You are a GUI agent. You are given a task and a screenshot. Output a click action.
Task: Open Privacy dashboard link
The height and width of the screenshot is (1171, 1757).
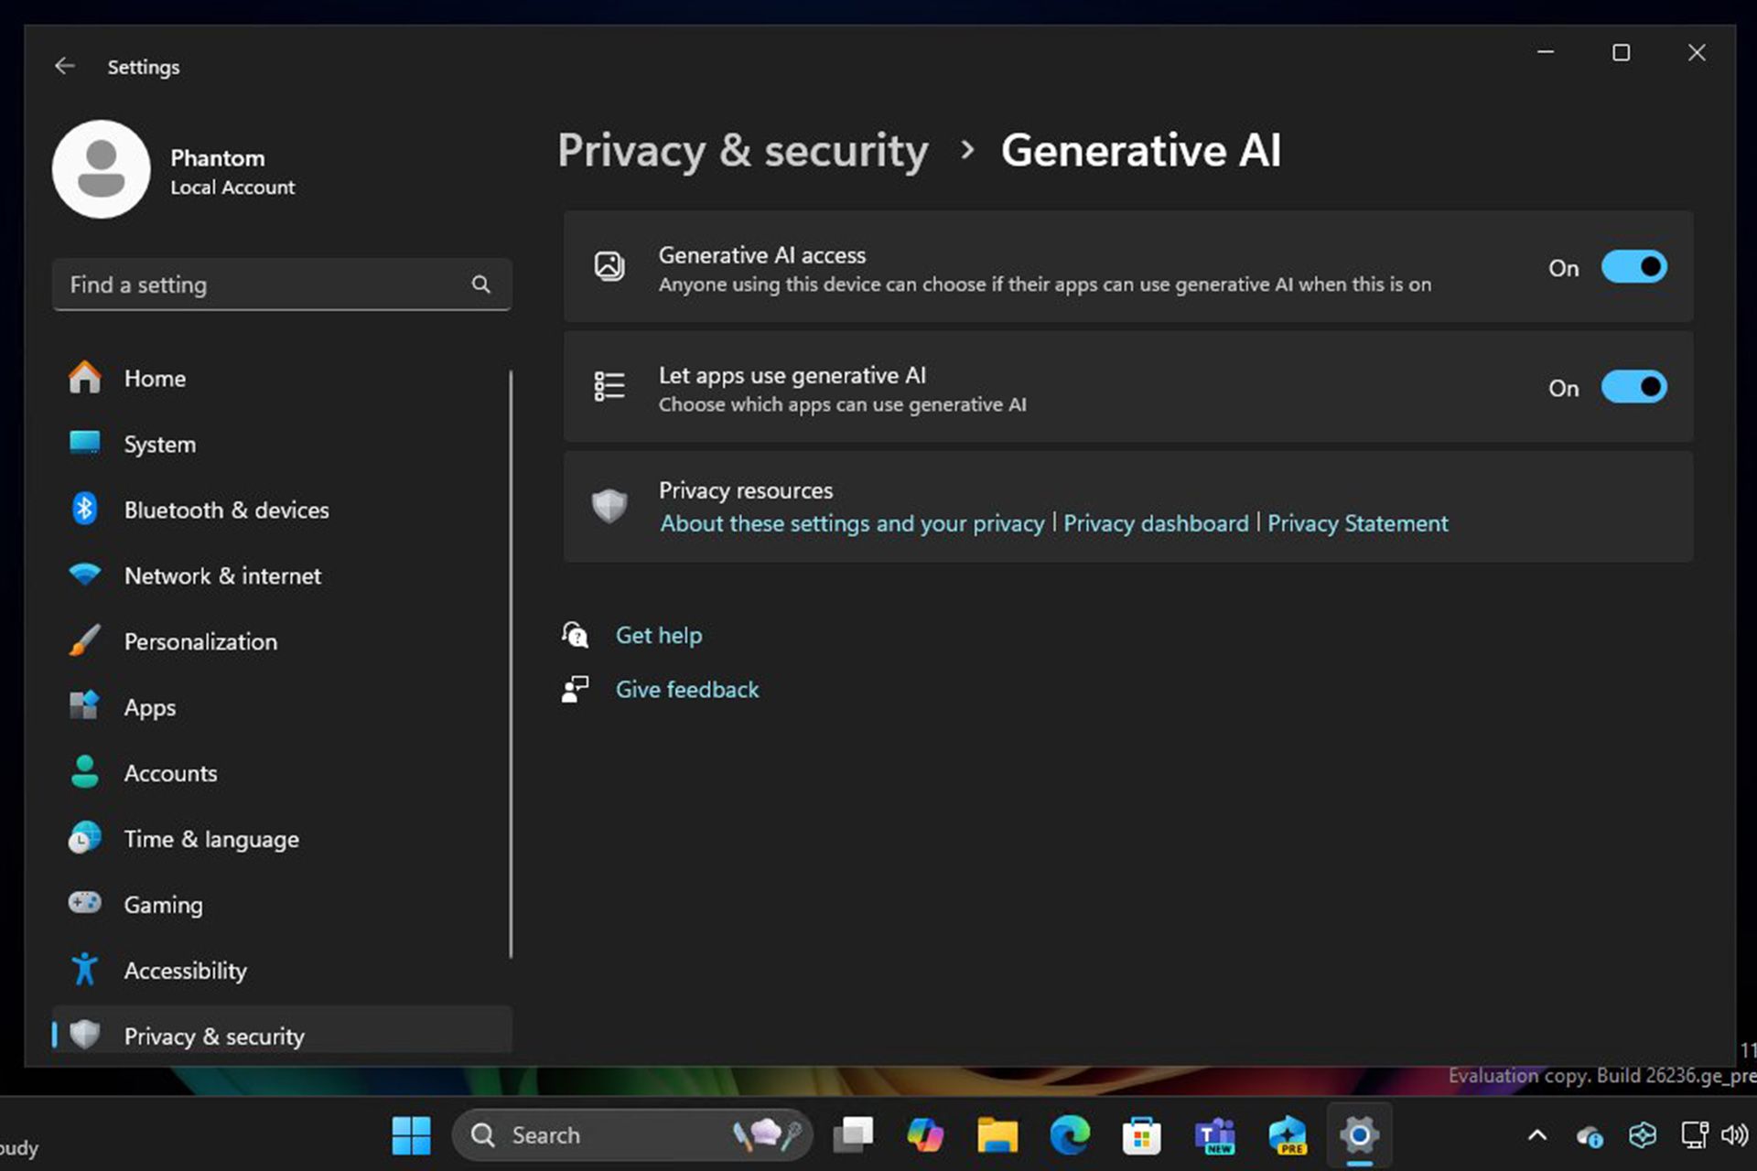pos(1156,521)
